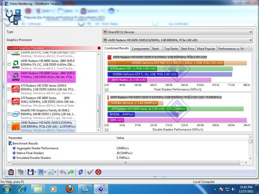
Task: Check the AMD Radeon HD 6800 820MHz 5% OC checkbox
Action: coord(9,64)
